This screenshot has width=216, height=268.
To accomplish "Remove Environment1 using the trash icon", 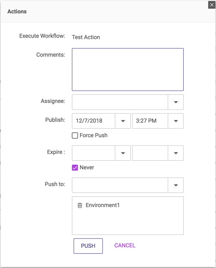I will [x=80, y=205].
